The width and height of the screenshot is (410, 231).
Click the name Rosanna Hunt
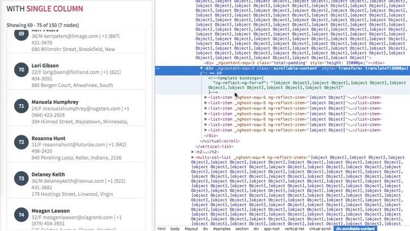click(x=49, y=139)
